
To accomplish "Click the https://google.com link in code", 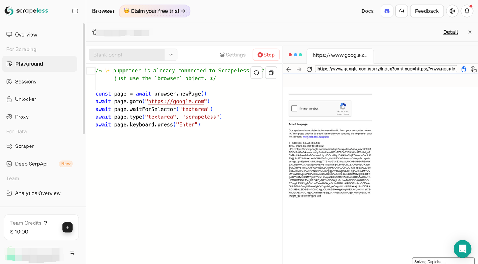I will (176, 101).
